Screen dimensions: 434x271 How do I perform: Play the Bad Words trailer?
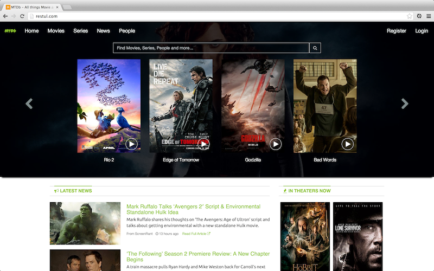tap(347, 144)
